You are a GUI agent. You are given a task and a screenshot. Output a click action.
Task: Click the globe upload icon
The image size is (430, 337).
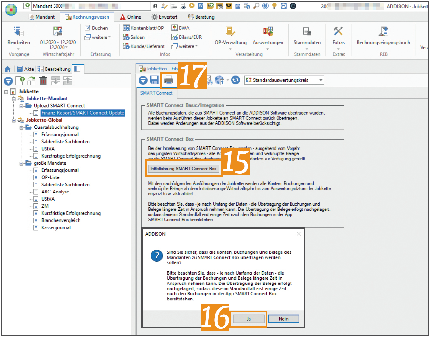220,80
